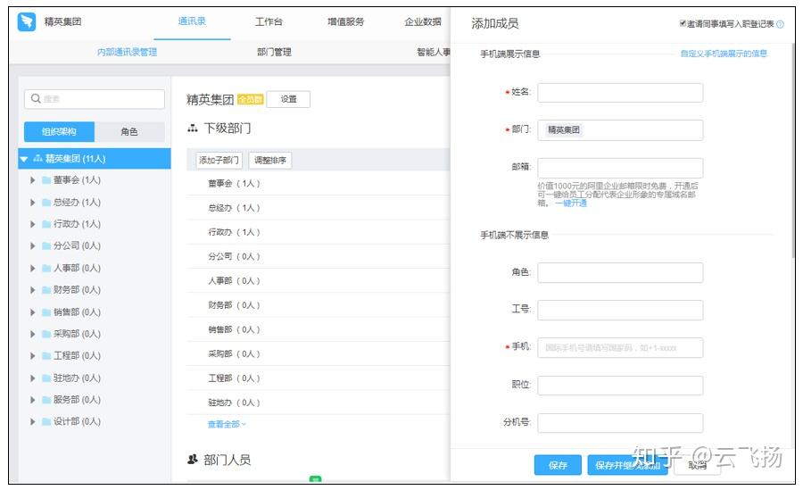Expand the 人事部 (0人) tree node
Image resolution: width=803 pixels, height=490 pixels.
[33, 268]
